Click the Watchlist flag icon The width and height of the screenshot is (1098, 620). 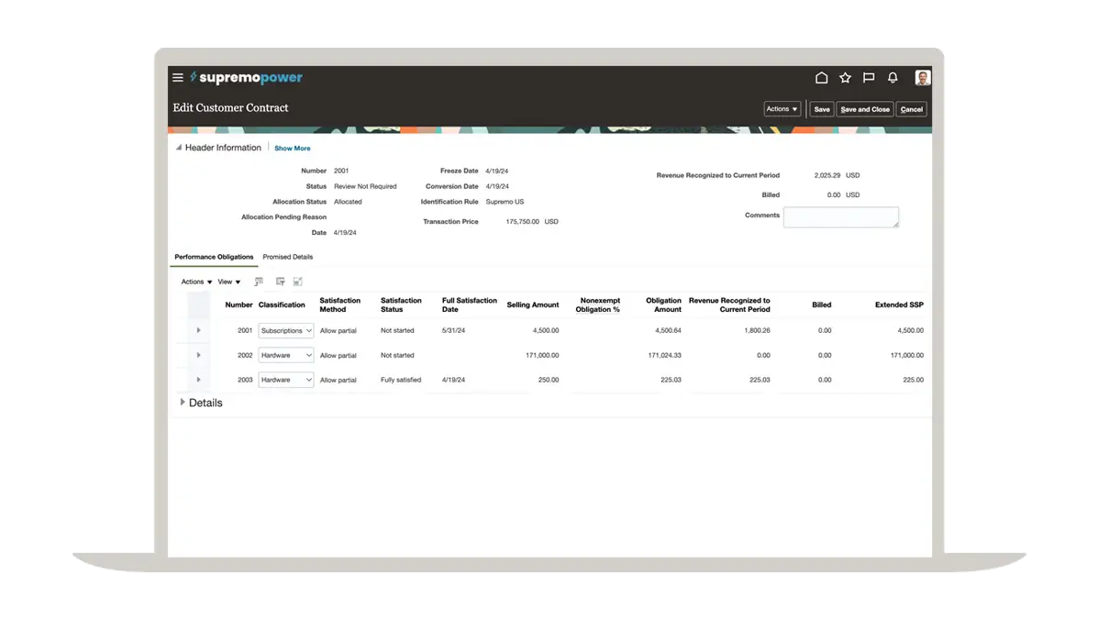869,78
